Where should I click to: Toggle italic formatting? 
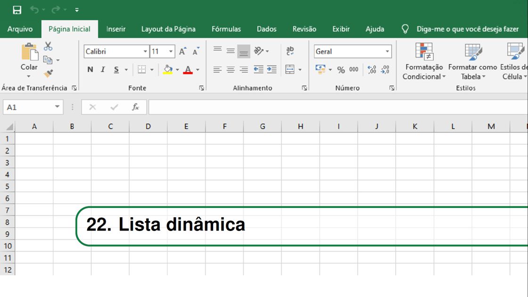103,69
